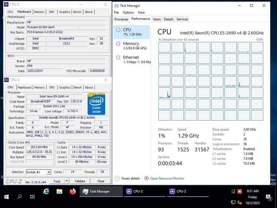The width and height of the screenshot is (277, 208).
Task: Select the CPU performance sidebar item
Action: pos(132,32)
